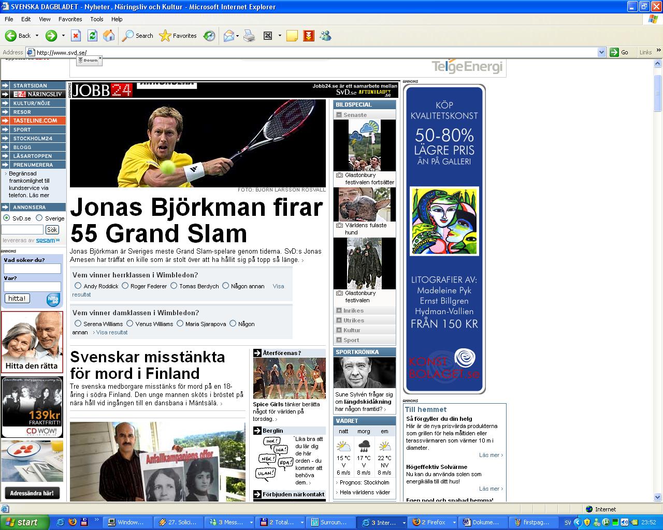The image size is (663, 530).
Task: Open the Help menu
Action: coord(117,19)
